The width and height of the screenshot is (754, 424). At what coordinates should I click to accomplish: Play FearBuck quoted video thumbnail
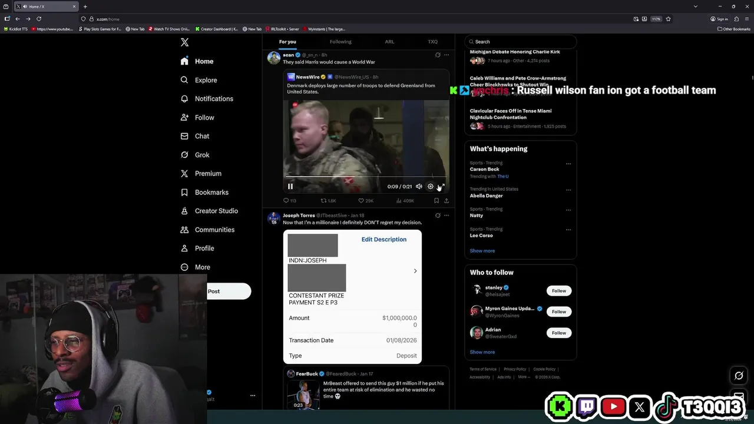coord(303,394)
